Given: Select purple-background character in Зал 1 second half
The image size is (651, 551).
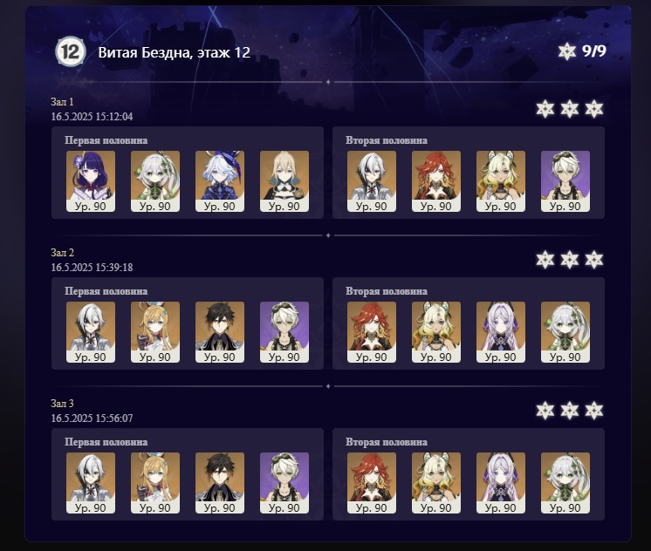Looking at the screenshot, I should [x=565, y=181].
